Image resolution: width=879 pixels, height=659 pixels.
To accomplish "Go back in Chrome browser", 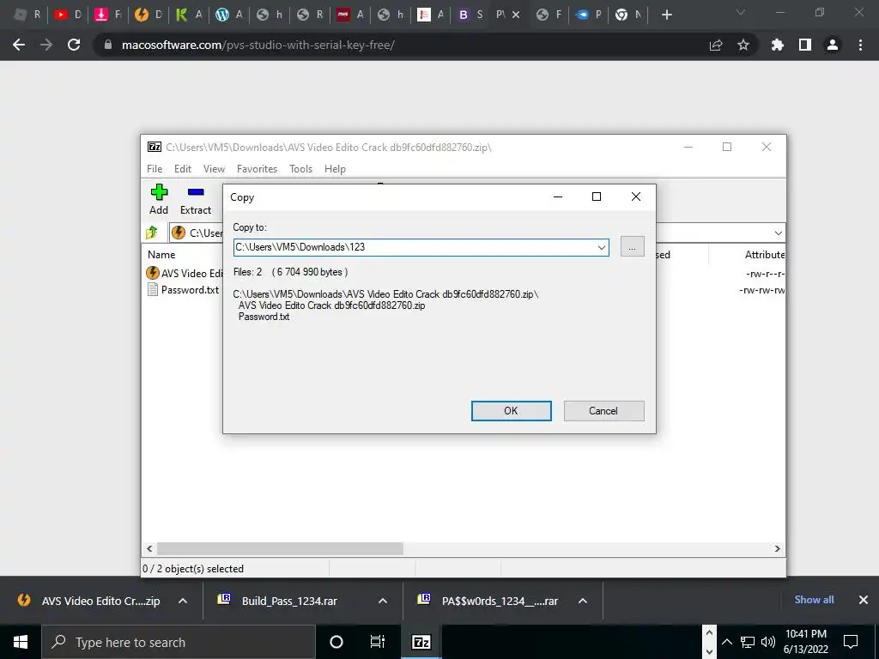I will (x=19, y=45).
